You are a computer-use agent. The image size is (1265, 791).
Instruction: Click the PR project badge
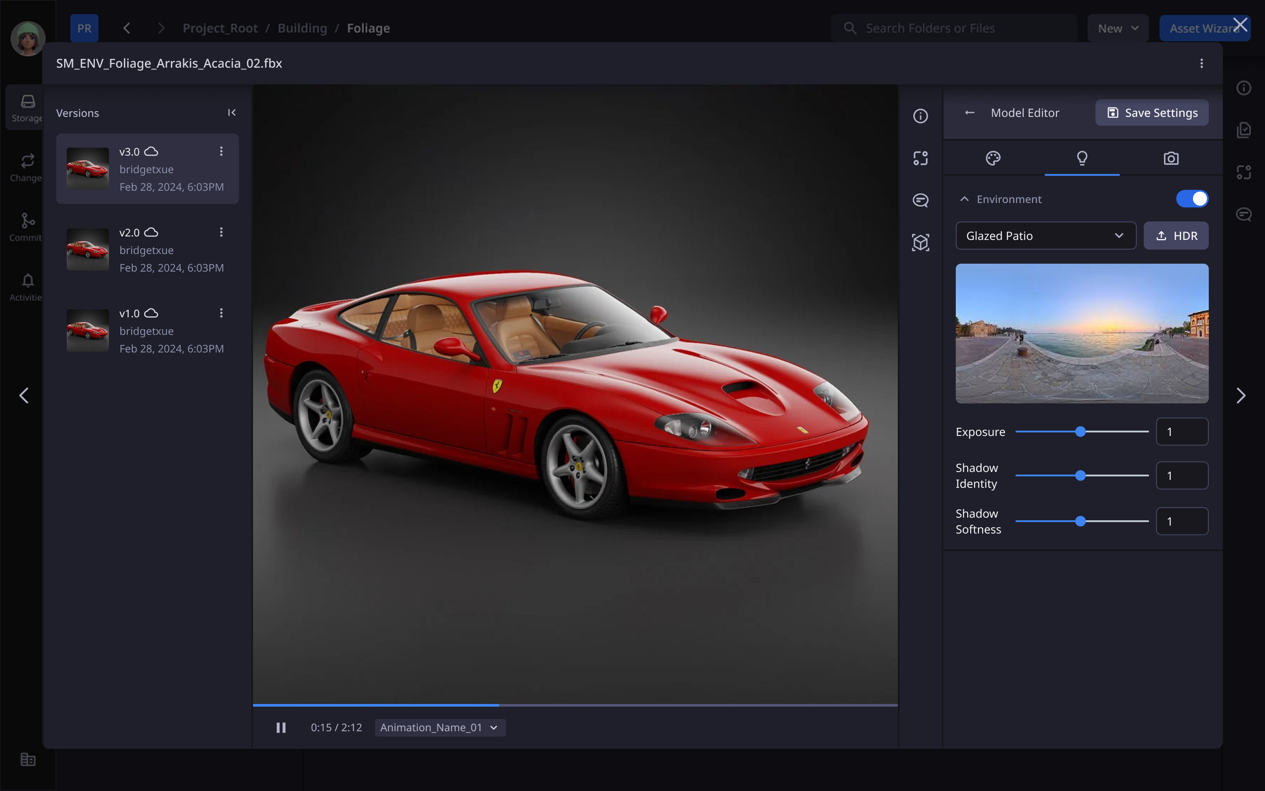84,28
